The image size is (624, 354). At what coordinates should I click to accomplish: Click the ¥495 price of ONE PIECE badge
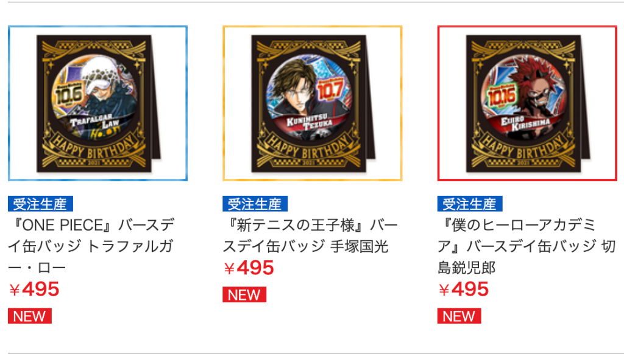[34, 290]
